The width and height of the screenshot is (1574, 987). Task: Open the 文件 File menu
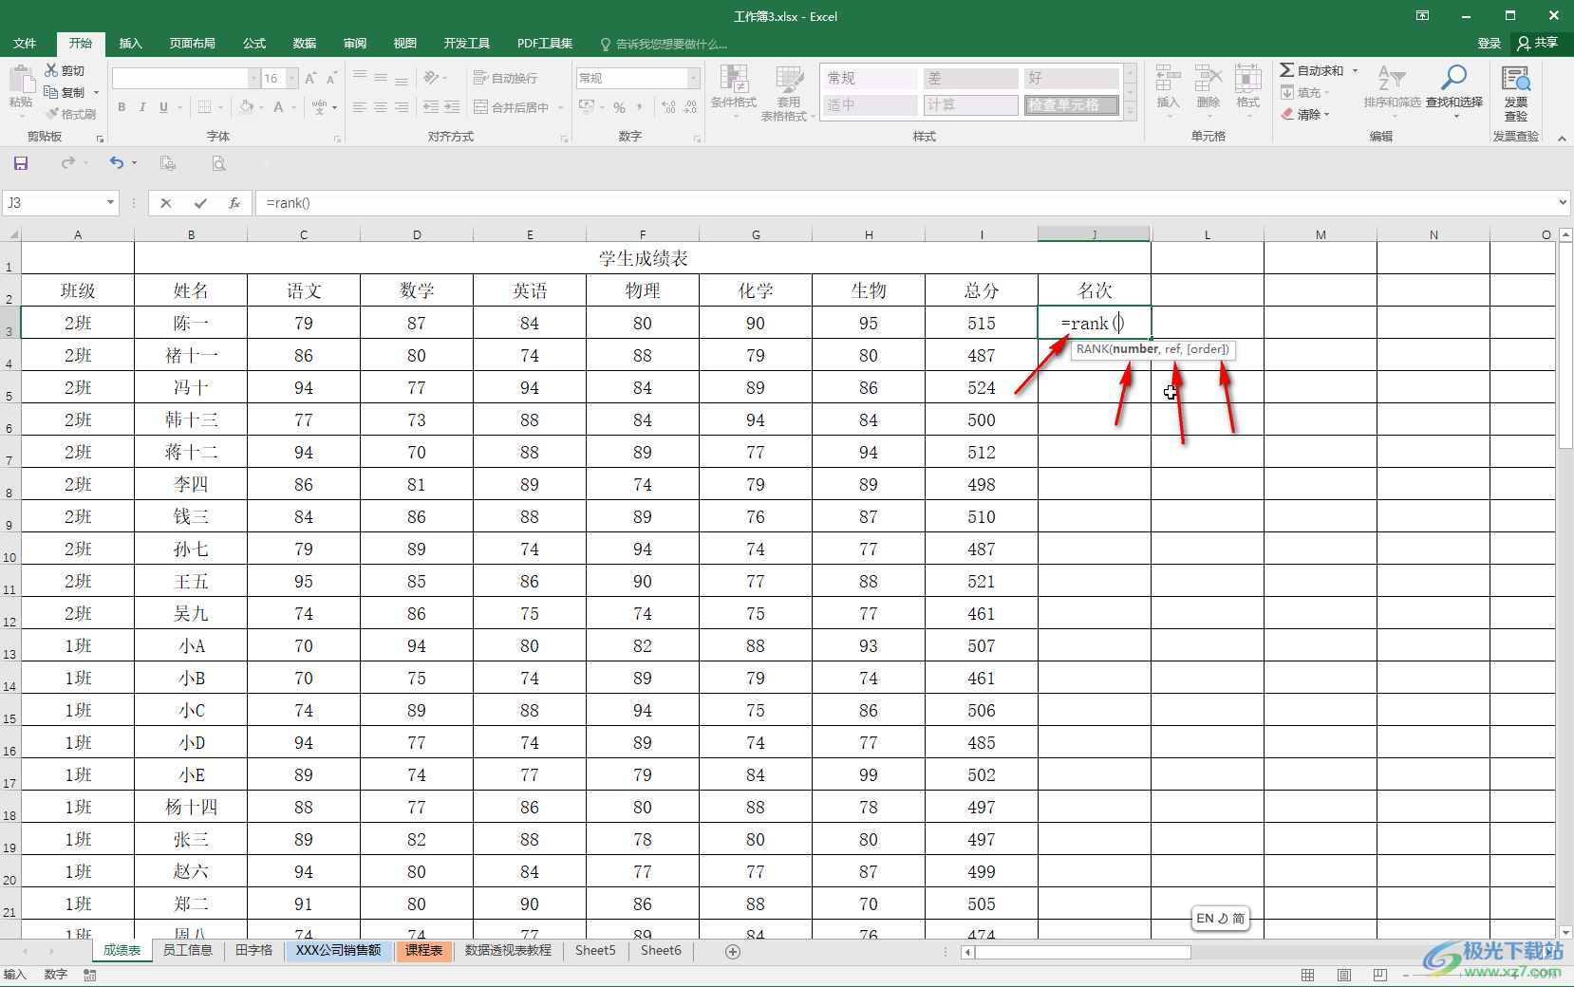point(25,43)
